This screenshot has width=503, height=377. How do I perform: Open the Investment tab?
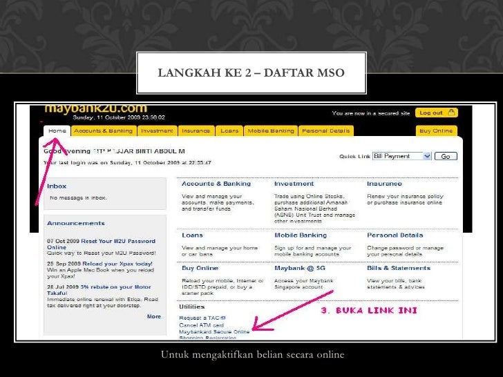click(x=157, y=130)
